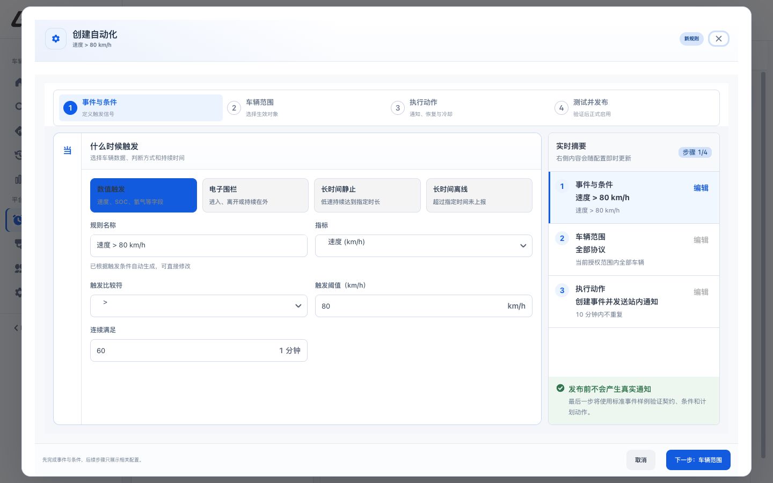Click the 10 分钟内不重复 text

[599, 314]
